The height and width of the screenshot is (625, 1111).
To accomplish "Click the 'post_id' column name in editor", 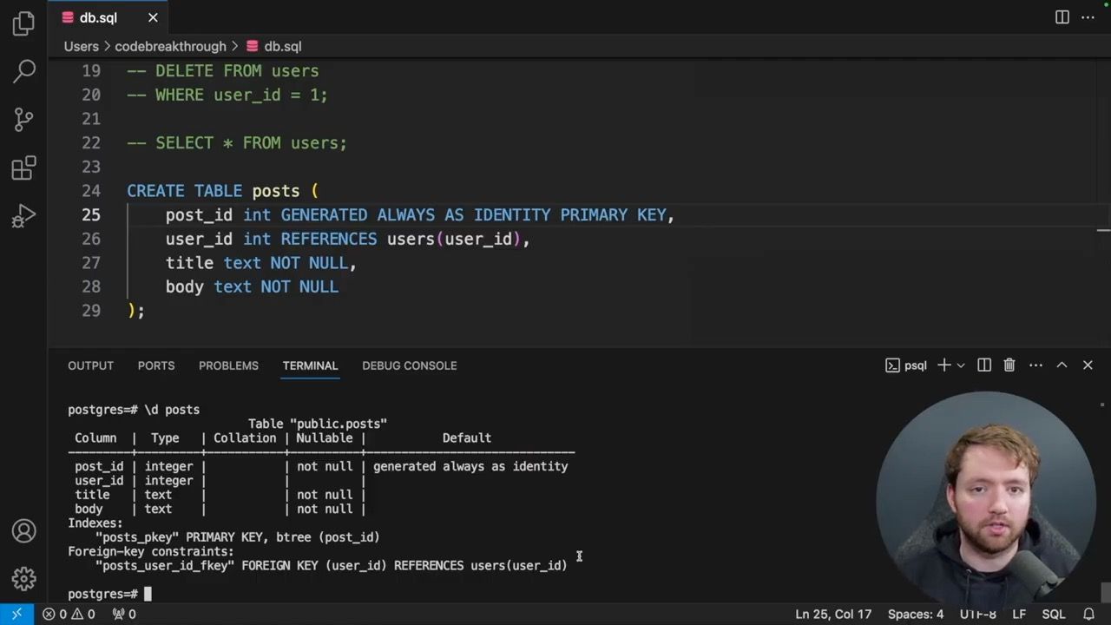I will (x=199, y=215).
